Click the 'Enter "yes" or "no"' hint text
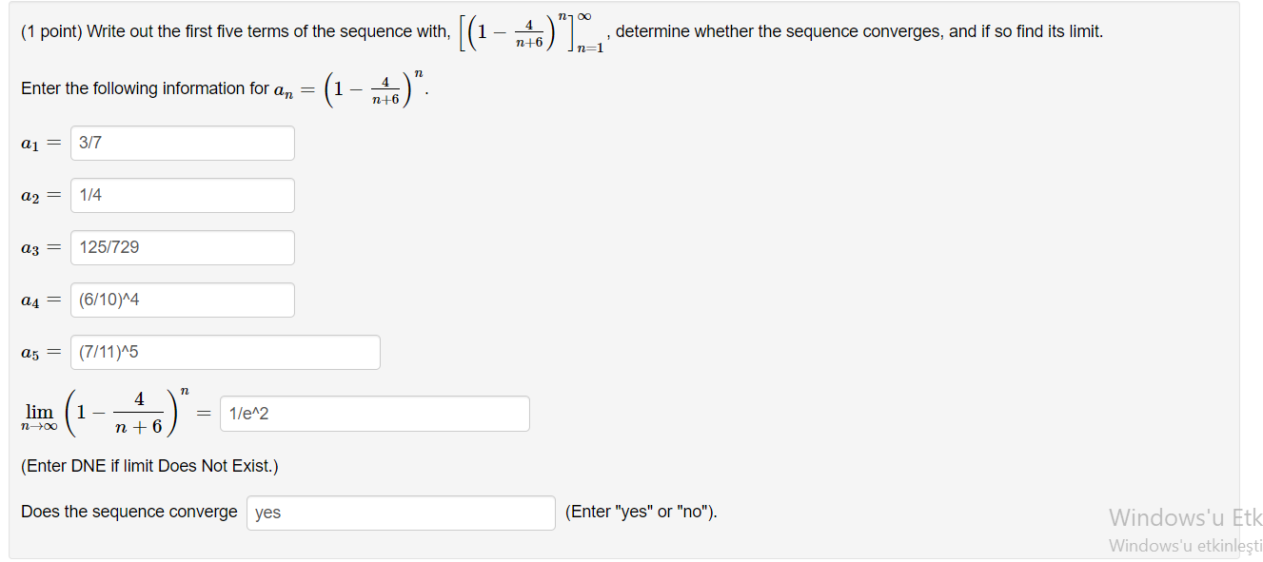Image resolution: width=1263 pixels, height=562 pixels. 641,512
